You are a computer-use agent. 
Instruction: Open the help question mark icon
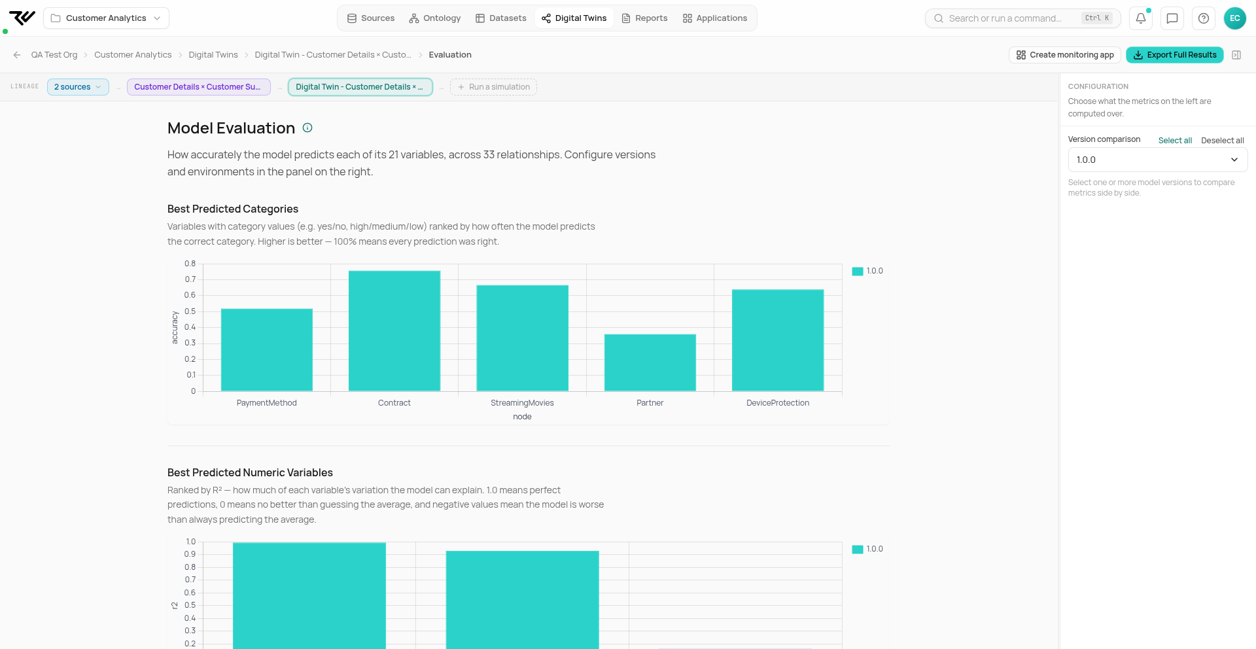point(1204,18)
